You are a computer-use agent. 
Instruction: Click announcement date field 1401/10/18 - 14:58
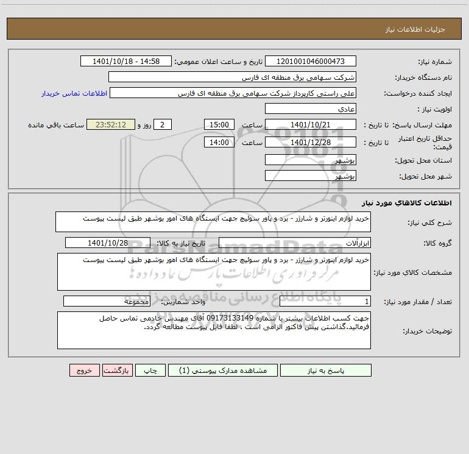(x=126, y=61)
